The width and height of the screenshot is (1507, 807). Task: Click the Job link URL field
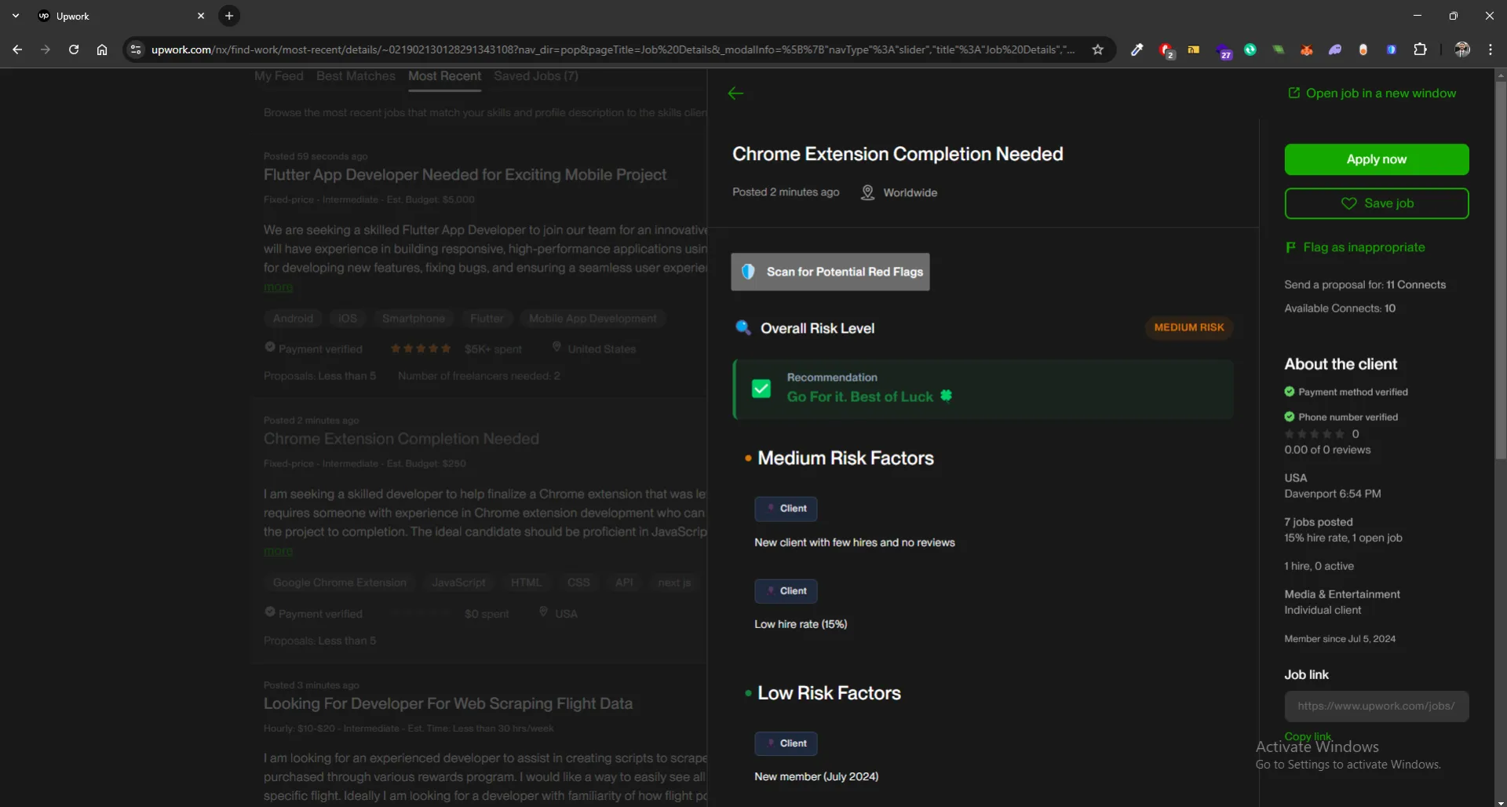click(1376, 706)
